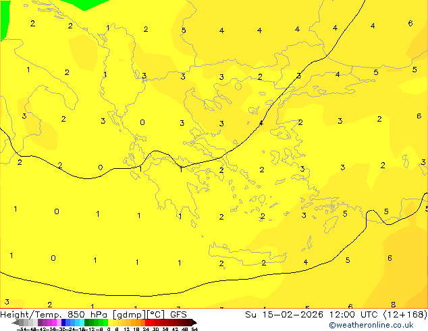The image size is (428, 331).
Task: Click the '[°C]' unit label
Action: 156,315
